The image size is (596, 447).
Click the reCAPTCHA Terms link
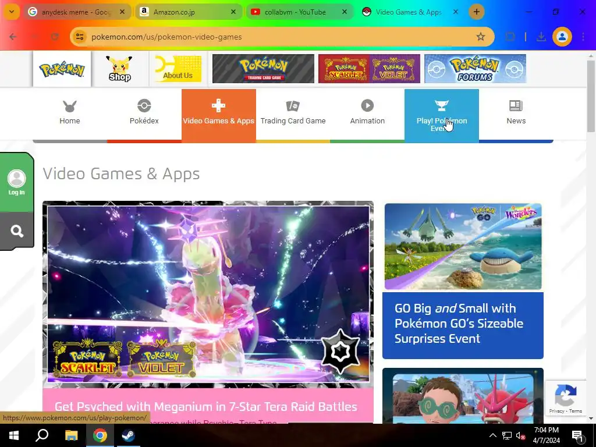[x=575, y=411]
